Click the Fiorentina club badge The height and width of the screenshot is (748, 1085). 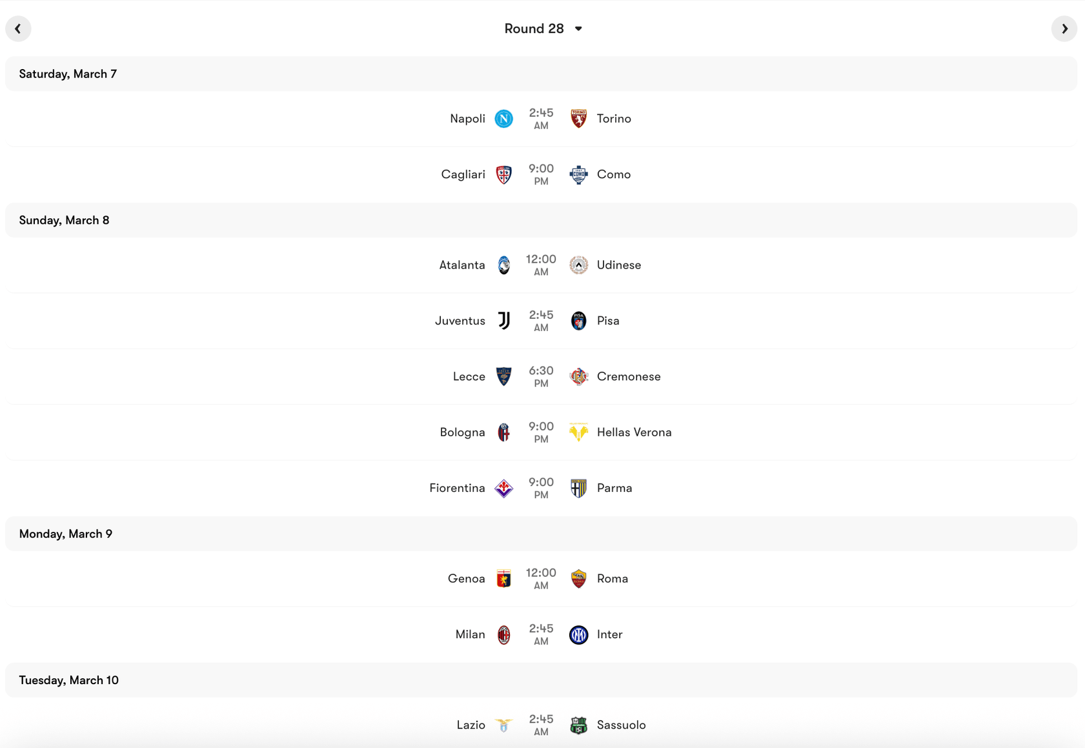(505, 488)
